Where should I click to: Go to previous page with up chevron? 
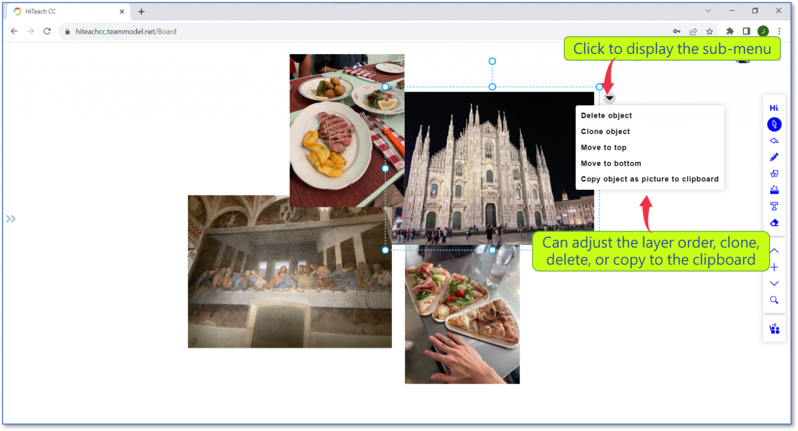(774, 251)
